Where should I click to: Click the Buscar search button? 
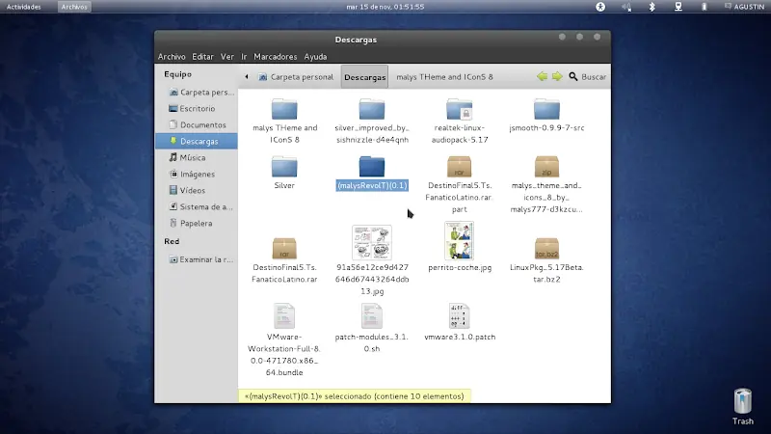click(588, 77)
